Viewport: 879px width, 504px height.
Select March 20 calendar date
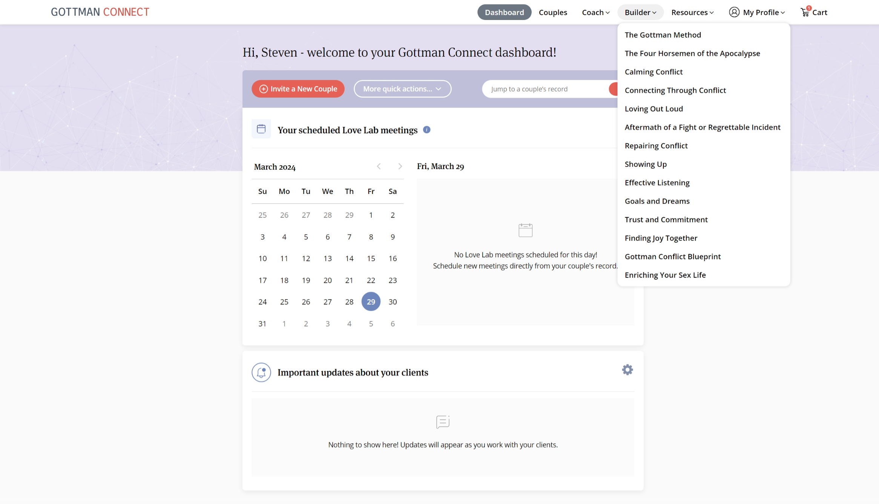pyautogui.click(x=327, y=280)
